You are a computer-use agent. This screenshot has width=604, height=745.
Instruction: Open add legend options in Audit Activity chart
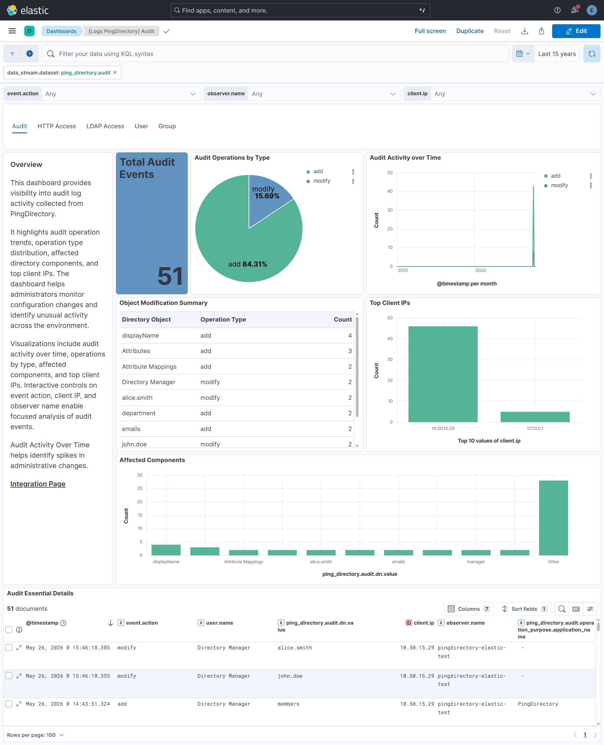(x=591, y=176)
